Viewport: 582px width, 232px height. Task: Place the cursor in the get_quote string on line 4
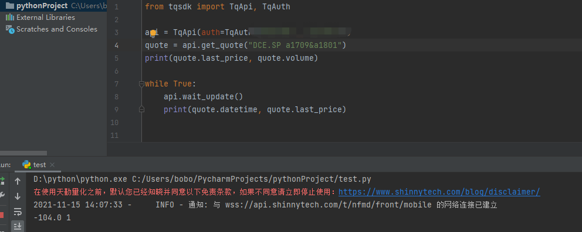coord(295,46)
